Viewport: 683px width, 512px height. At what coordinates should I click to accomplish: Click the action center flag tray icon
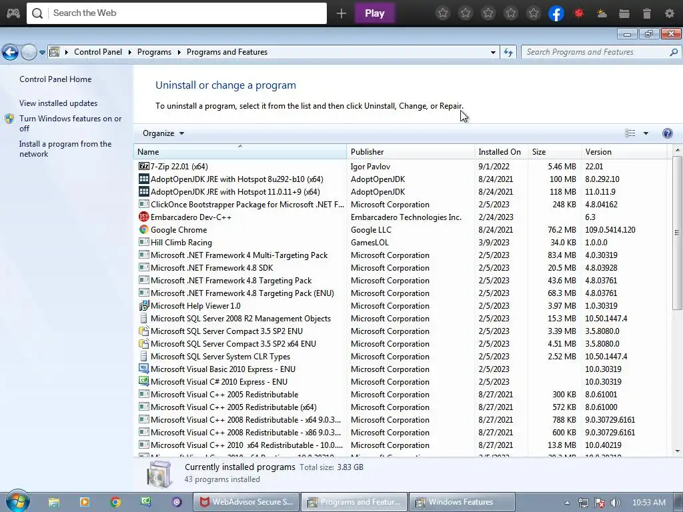[x=600, y=503]
